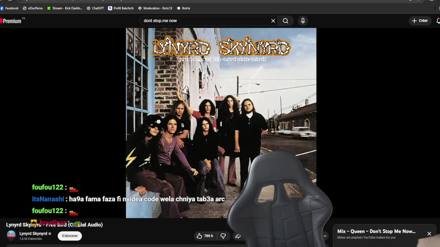
Task: Open the Lynyrd Skynyrd channel name link
Action: pyautogui.click(x=33, y=234)
